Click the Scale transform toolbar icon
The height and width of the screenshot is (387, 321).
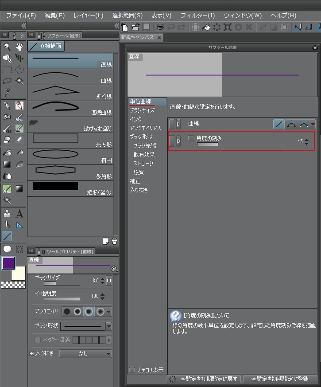pos(227,27)
